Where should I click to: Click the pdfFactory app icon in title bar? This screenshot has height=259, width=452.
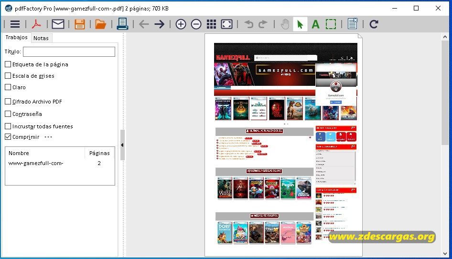[8, 8]
